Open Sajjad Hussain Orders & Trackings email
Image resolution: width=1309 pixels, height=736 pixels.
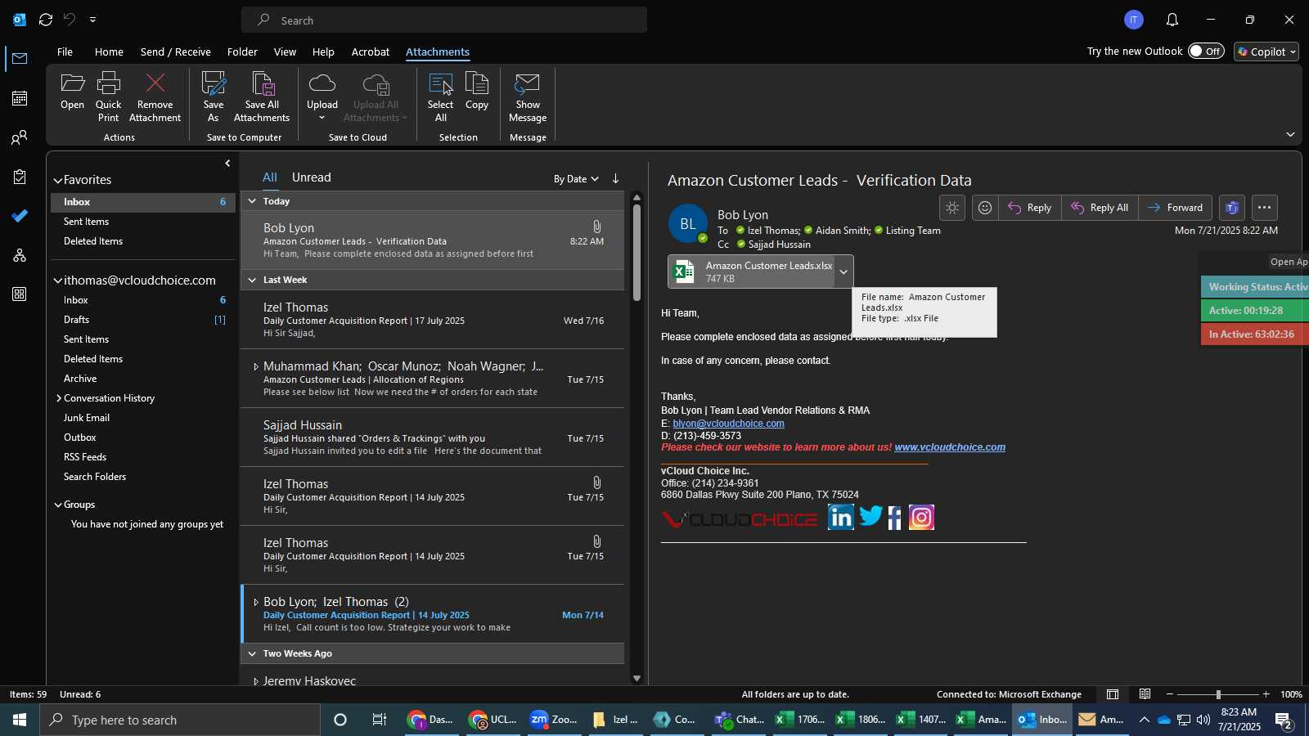pos(432,438)
